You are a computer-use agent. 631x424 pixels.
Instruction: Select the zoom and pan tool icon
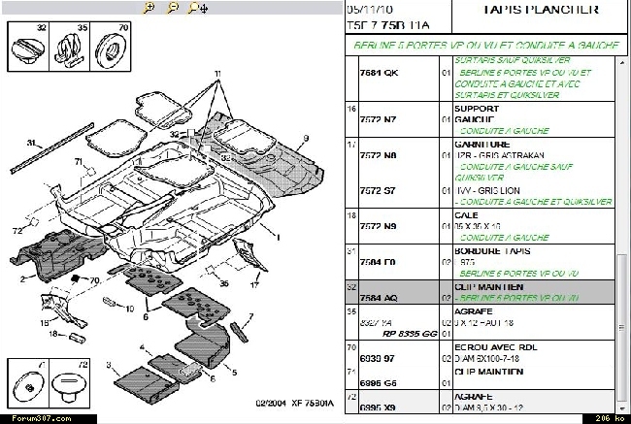coord(198,8)
